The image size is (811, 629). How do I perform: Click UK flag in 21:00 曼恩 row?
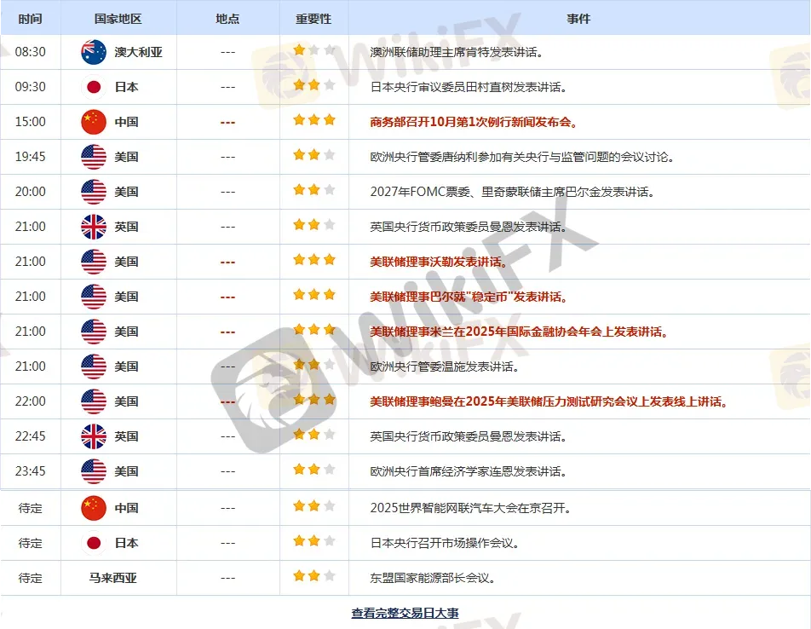point(94,227)
